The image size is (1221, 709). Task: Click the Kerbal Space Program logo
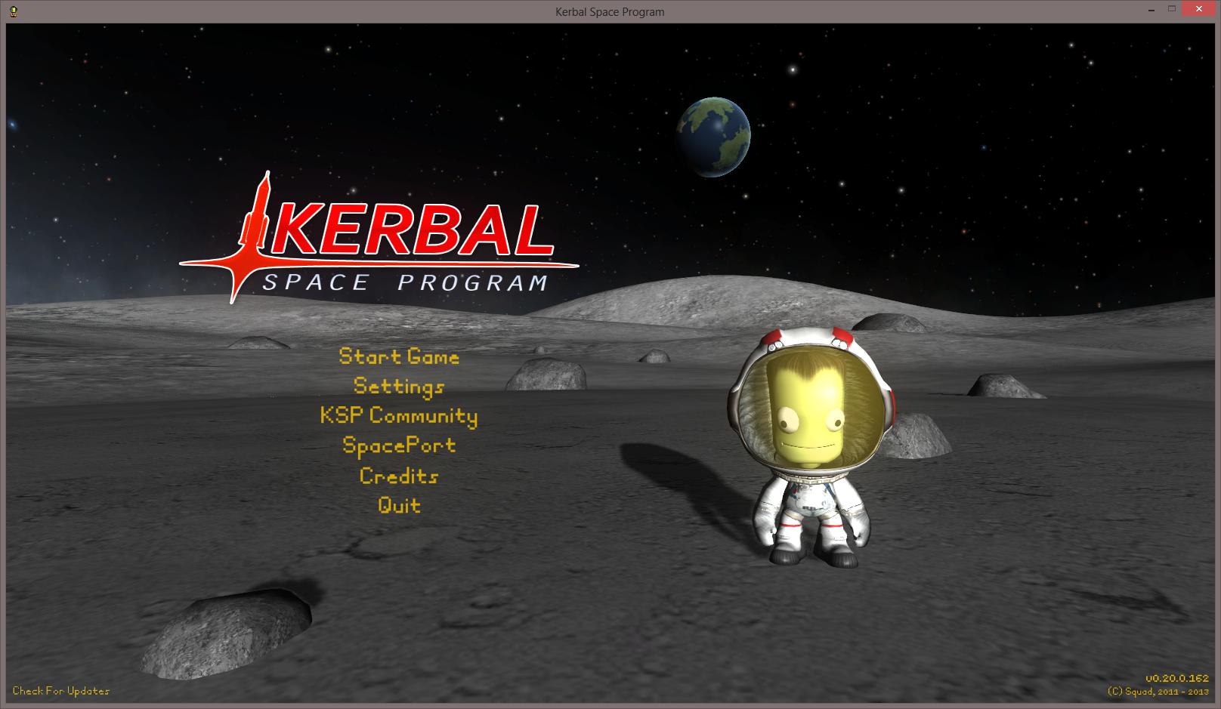tap(379, 238)
